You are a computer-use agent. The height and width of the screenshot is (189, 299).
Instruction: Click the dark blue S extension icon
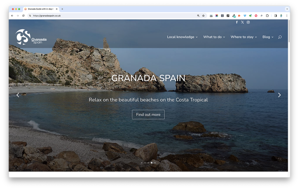pyautogui.click(x=222, y=16)
